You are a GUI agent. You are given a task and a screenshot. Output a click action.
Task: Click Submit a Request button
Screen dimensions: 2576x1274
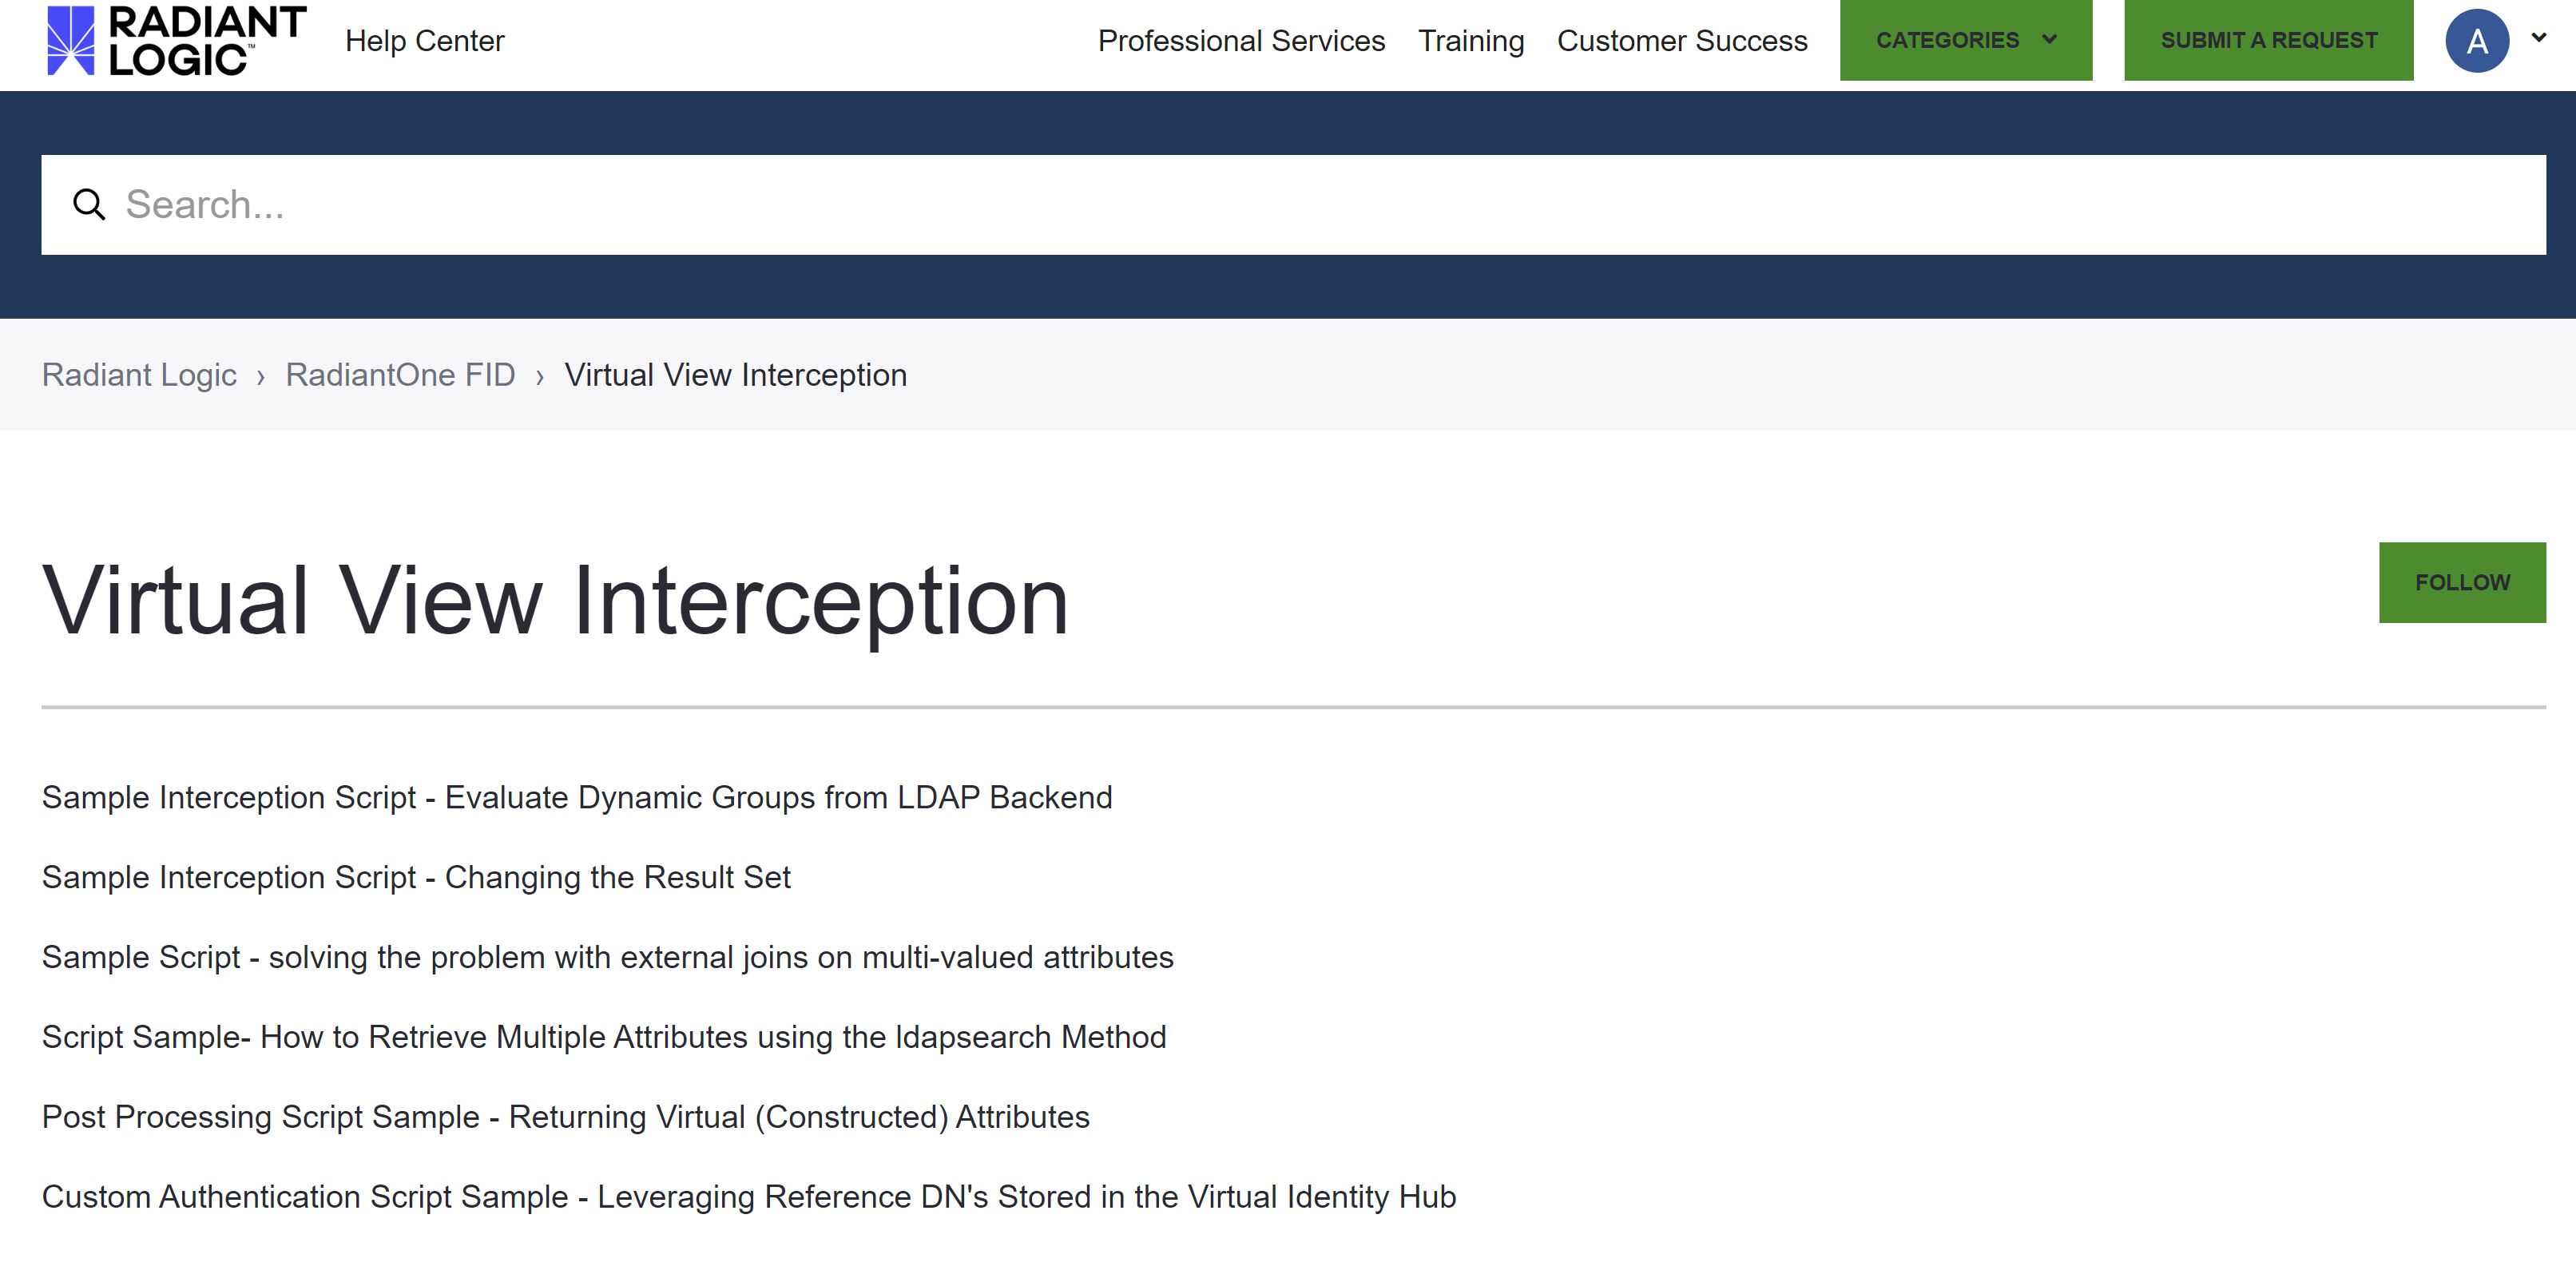tap(2268, 40)
